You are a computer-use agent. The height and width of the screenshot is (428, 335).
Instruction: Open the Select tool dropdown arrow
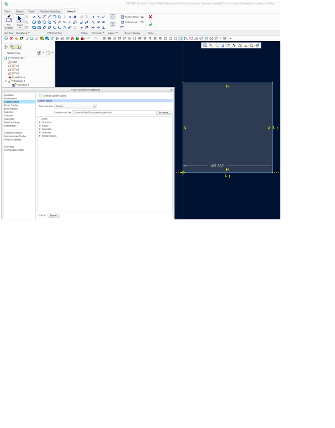(x=20, y=28)
